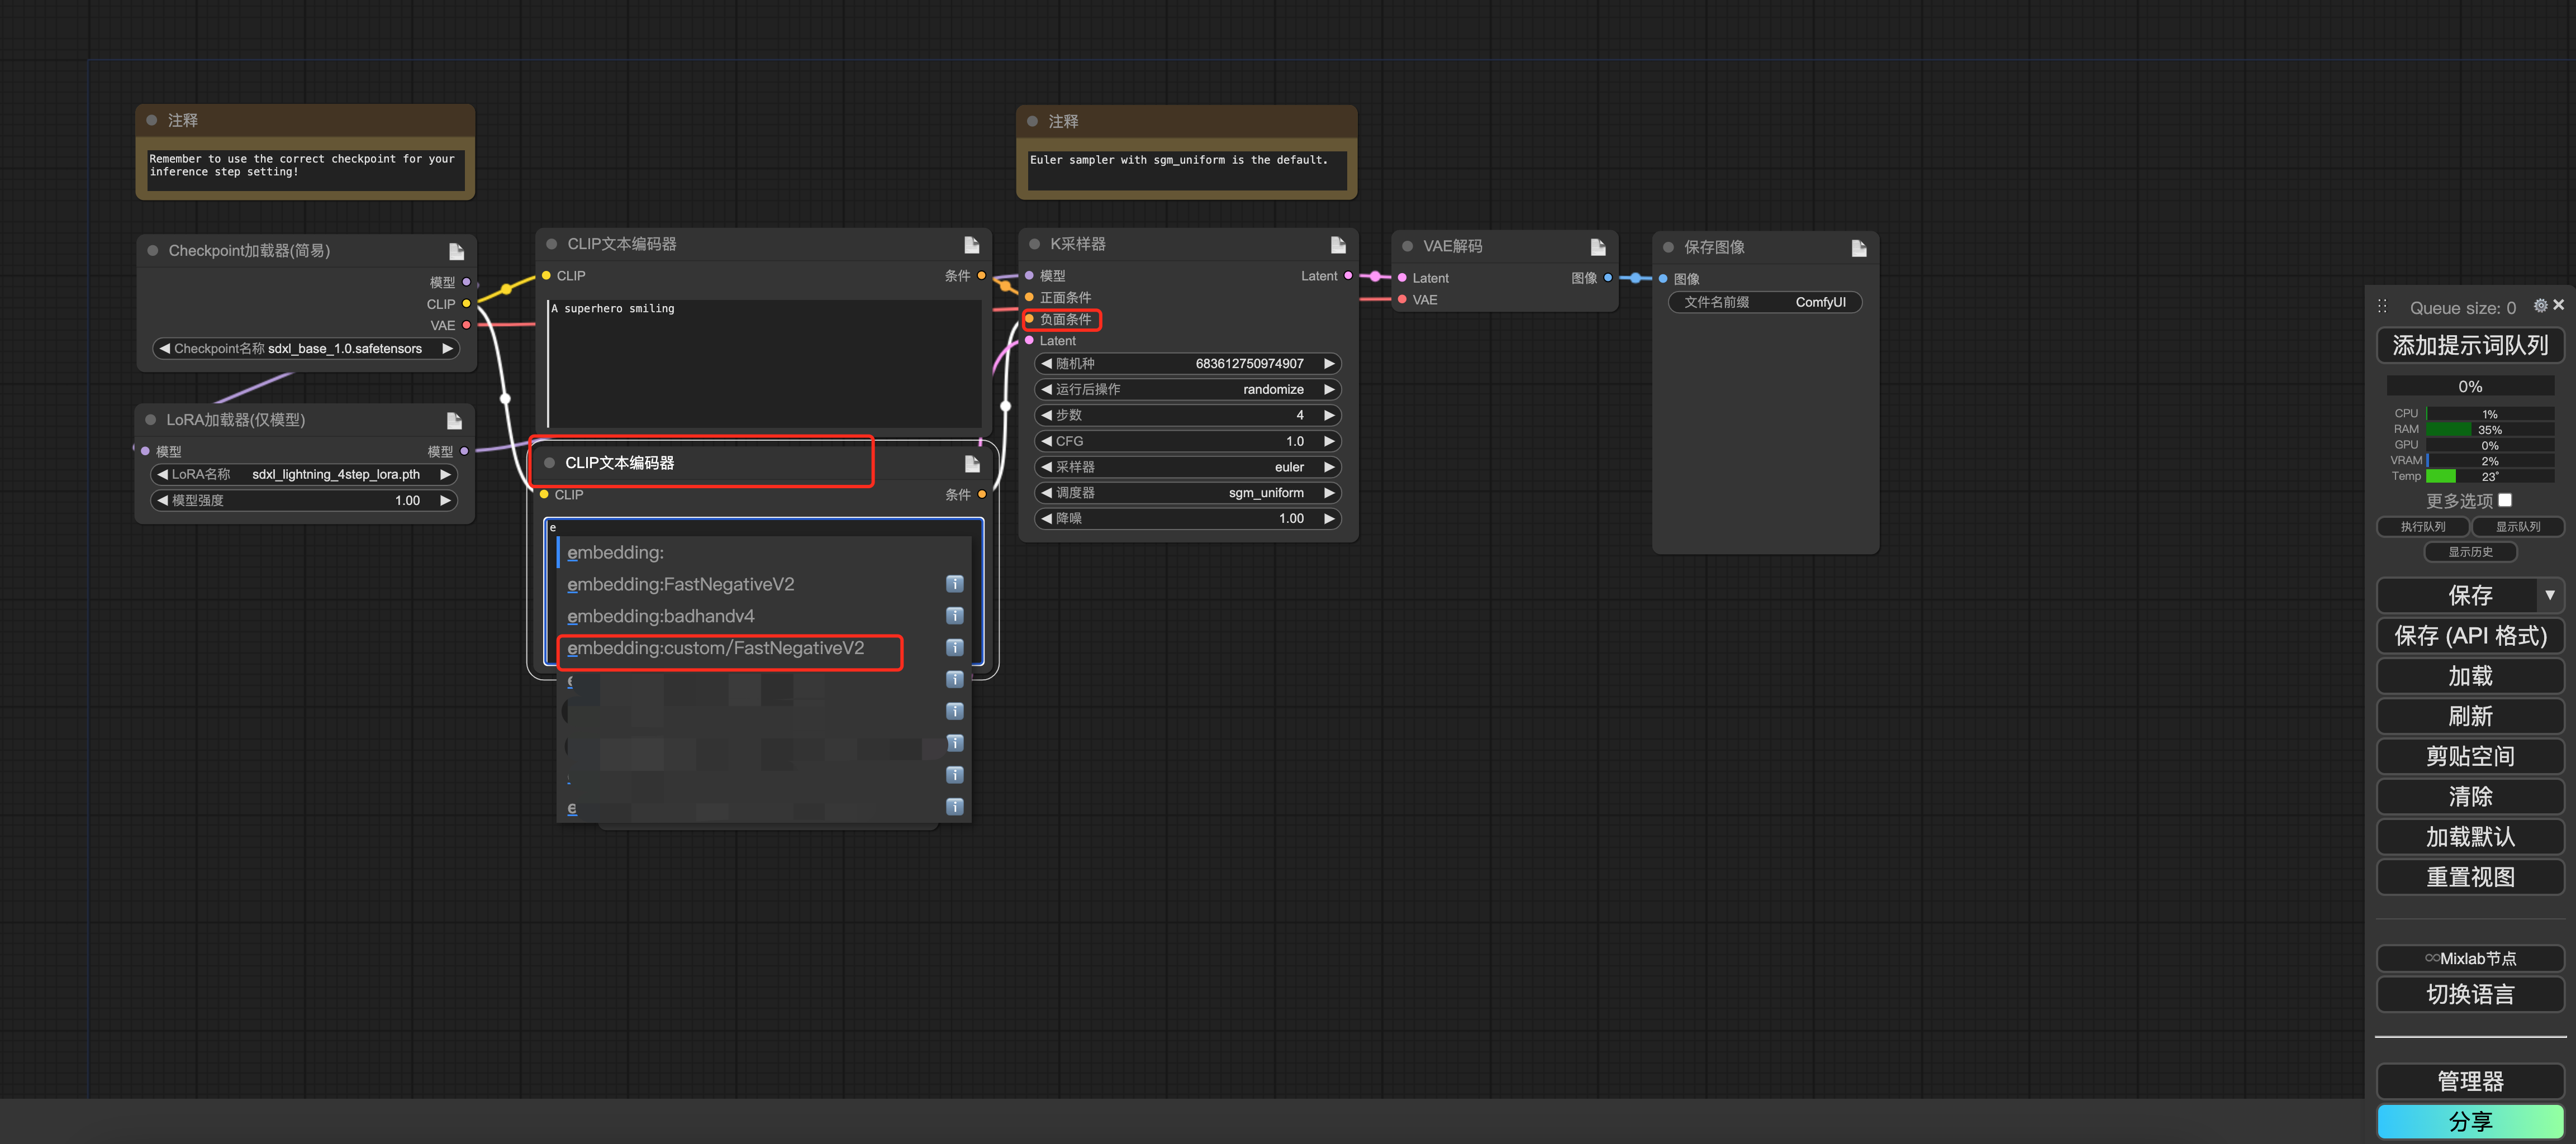Click the 加载 button

coord(2469,676)
